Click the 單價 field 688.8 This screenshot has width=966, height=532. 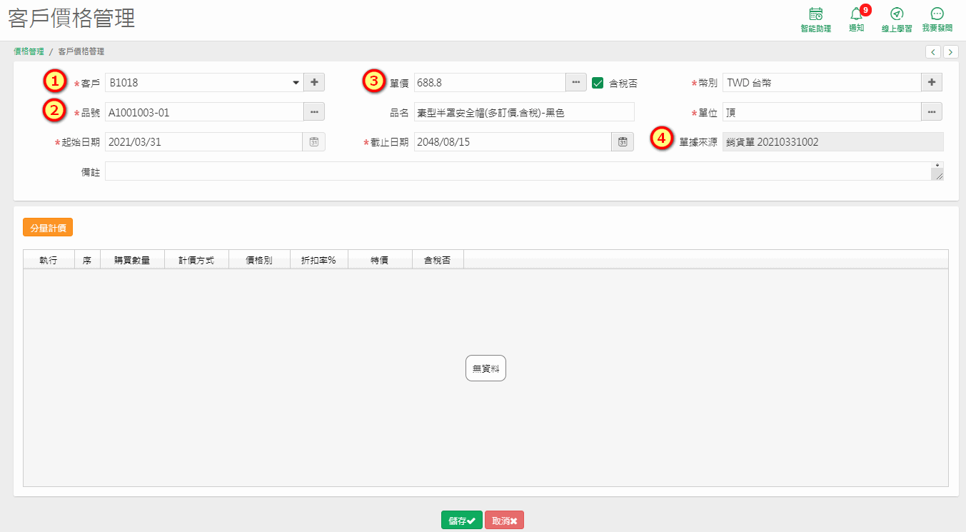490,83
